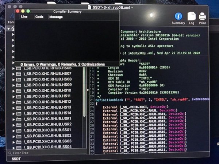Expand the _SB.PCI0.XHC.RHUB.HS12 tree node

[14, 102]
